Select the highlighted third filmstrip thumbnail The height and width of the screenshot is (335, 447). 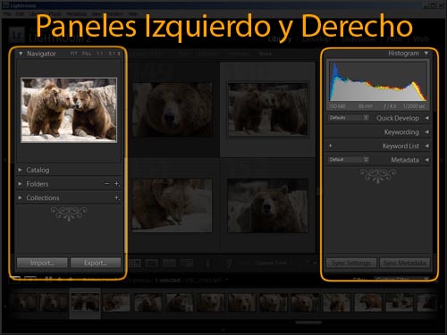pyautogui.click(x=85, y=302)
